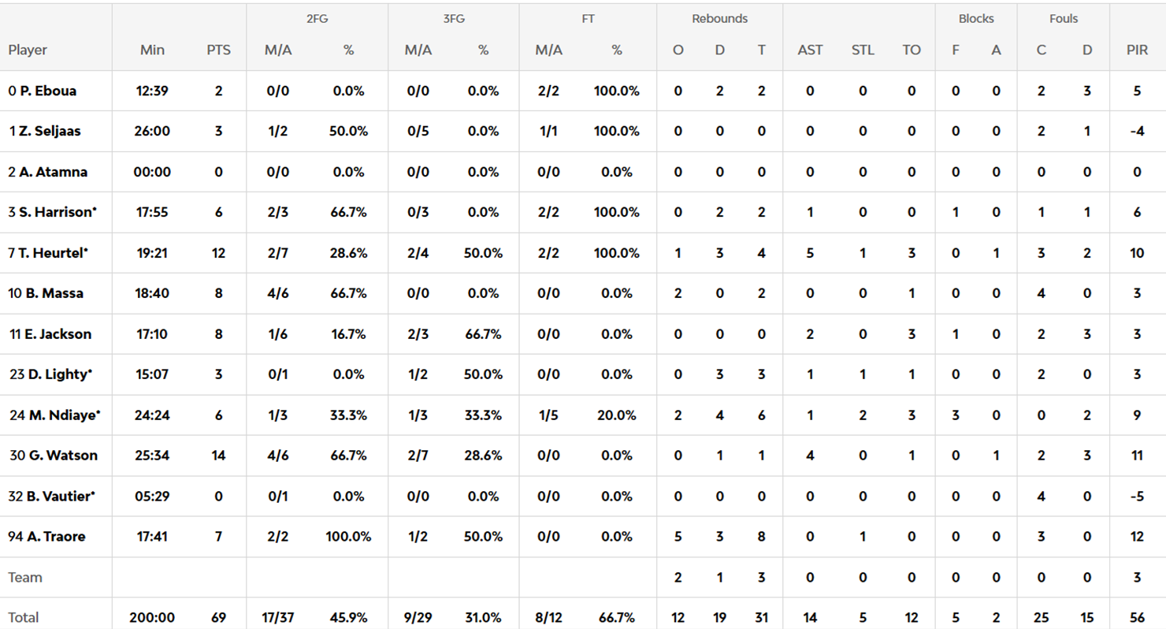The image size is (1166, 629).
Task: Open M. Ndiaye's player link
Action: [65, 415]
